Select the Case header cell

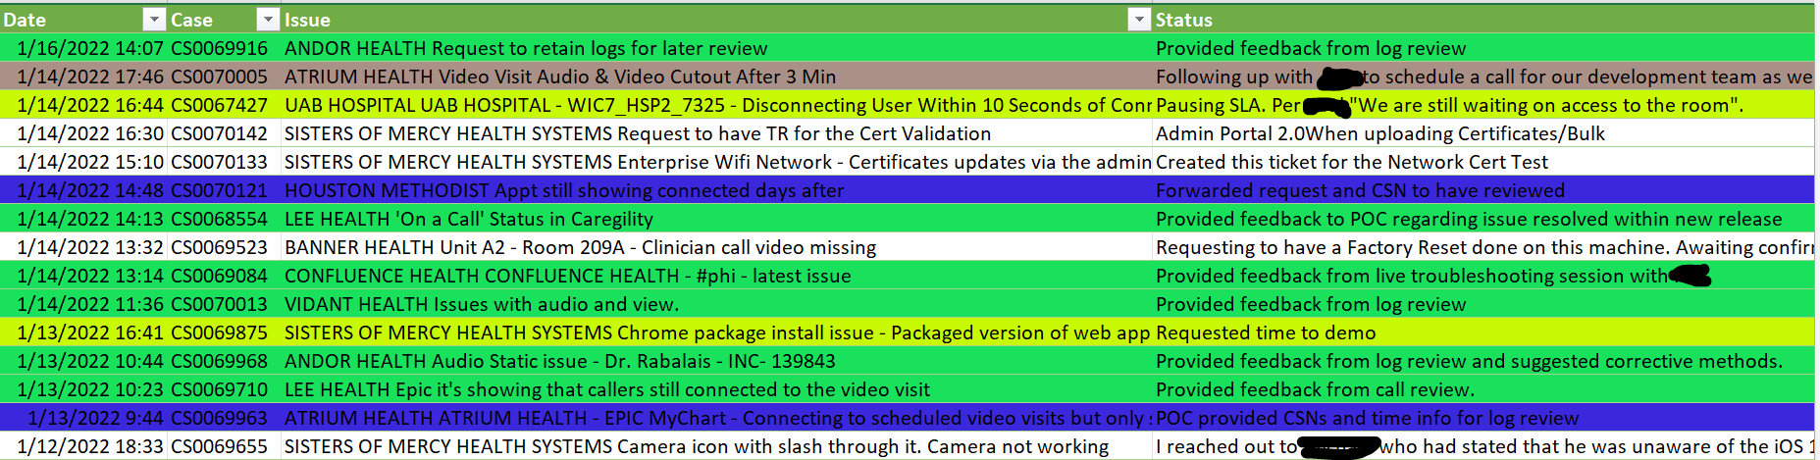point(225,19)
